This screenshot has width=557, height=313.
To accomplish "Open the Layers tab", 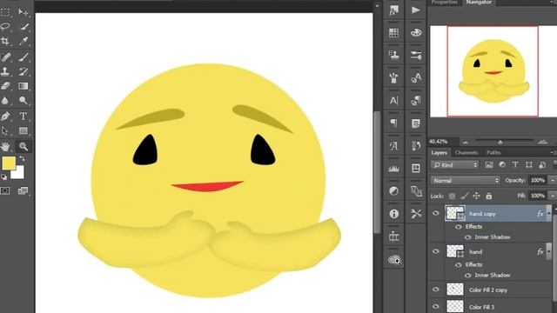I will (x=439, y=153).
